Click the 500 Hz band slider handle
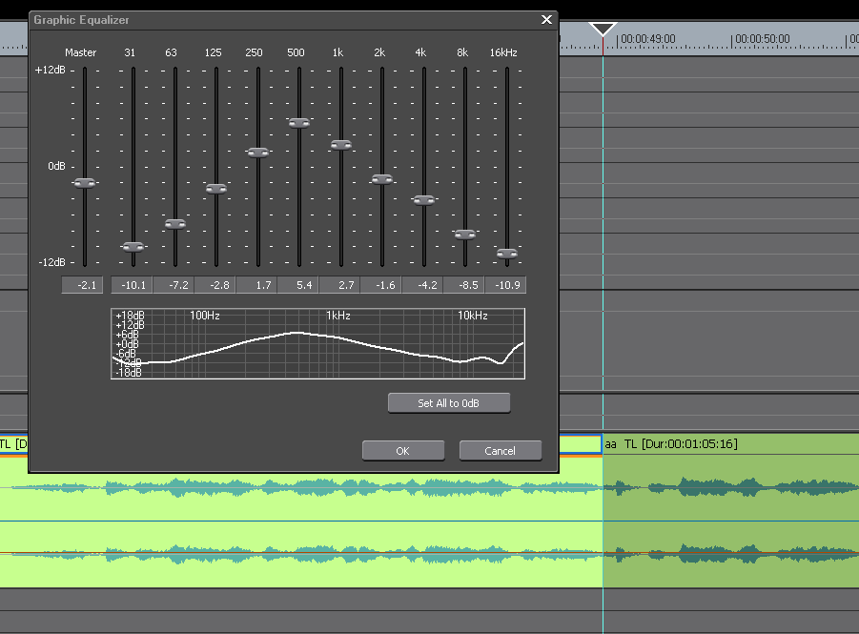The width and height of the screenshot is (859, 634). 299,123
